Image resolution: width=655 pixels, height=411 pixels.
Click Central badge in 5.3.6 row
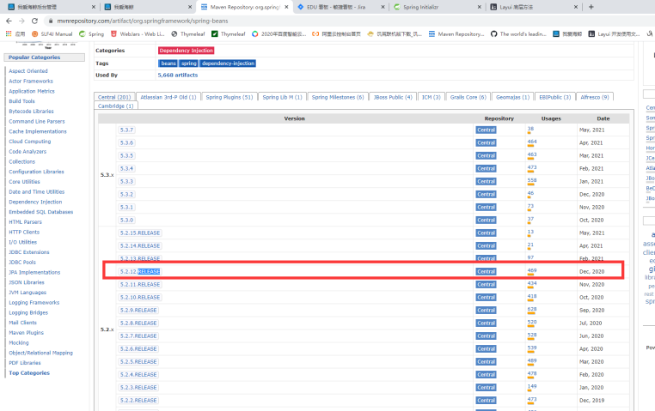(486, 142)
